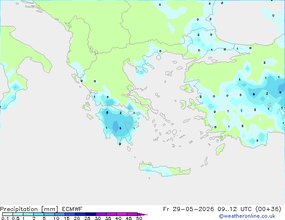The image size is (285, 220).
Task: Select the over-50 mm arrow tip of legend
Action: tap(142, 214)
